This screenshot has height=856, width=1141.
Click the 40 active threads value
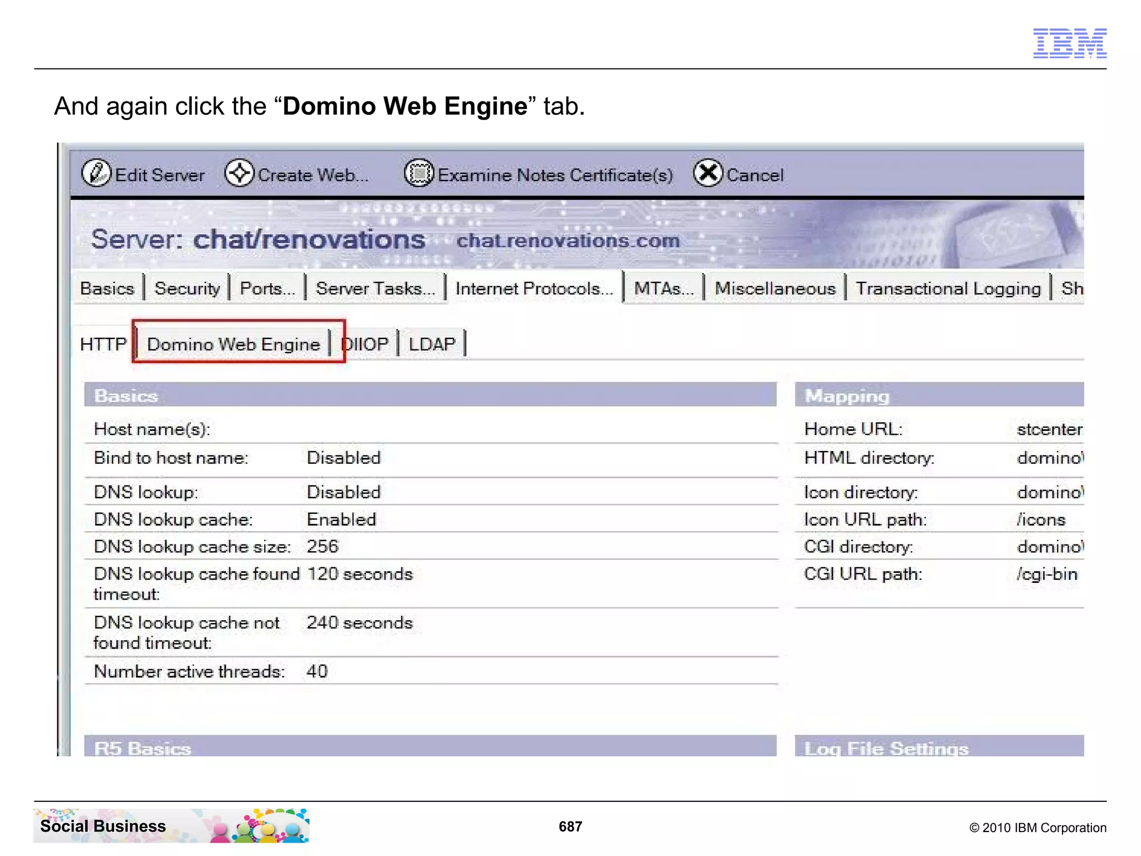(x=317, y=671)
